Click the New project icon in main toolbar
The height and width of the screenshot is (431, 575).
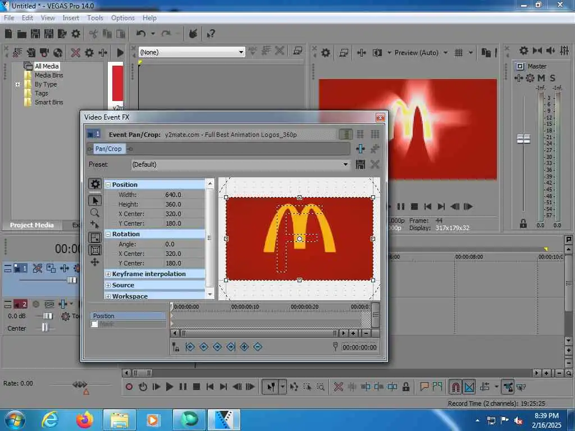pyautogui.click(x=8, y=34)
